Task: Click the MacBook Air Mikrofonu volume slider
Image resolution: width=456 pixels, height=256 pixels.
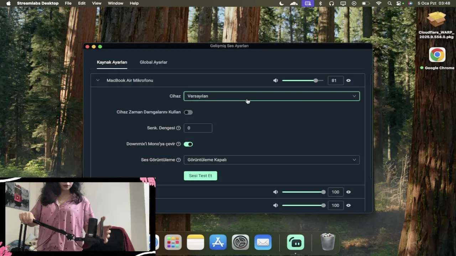Action: [x=303, y=80]
